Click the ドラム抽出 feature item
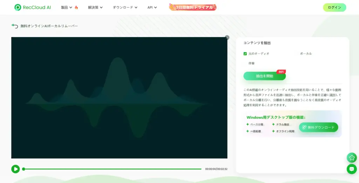This screenshot has height=183, width=359. [x=280, y=124]
